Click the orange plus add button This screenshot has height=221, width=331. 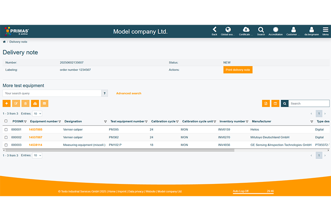[x=7, y=103]
